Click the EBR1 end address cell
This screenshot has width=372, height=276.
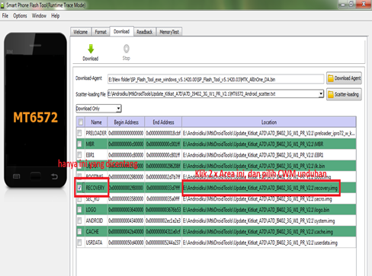click(163, 155)
